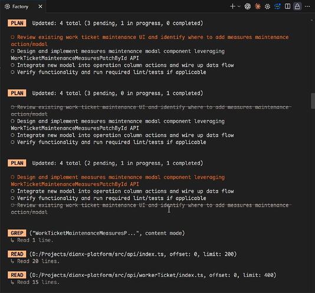
Task: Click the ChatGPT/OpenAI knot icon in toolbar
Action: [x=248, y=6]
